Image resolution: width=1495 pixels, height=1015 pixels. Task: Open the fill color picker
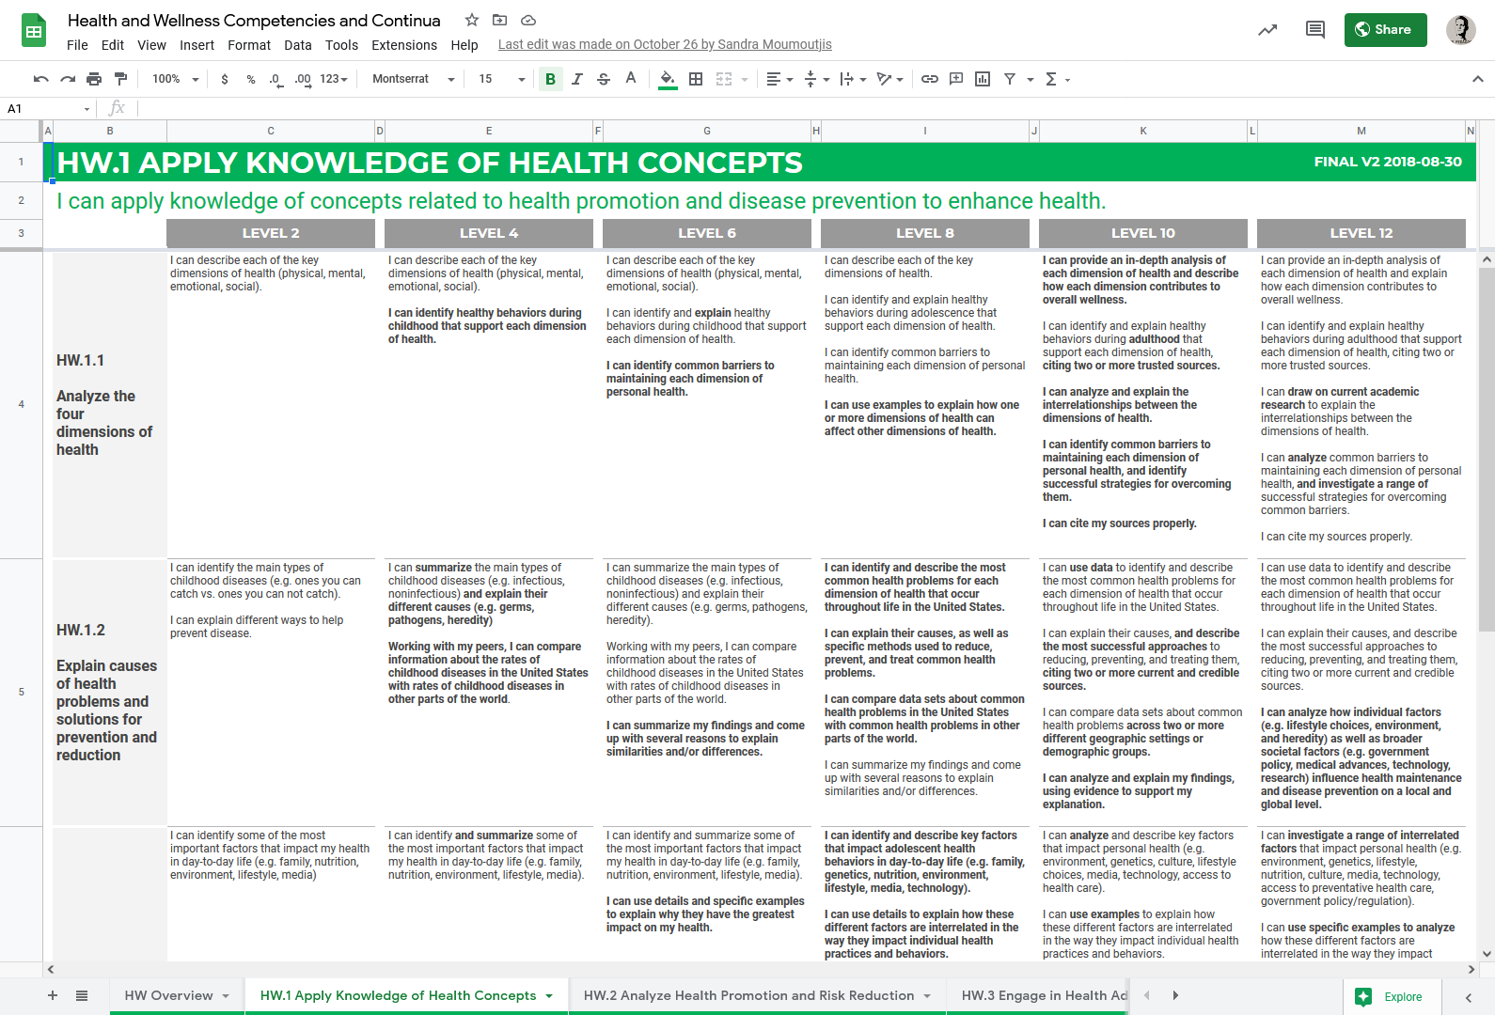click(x=668, y=79)
